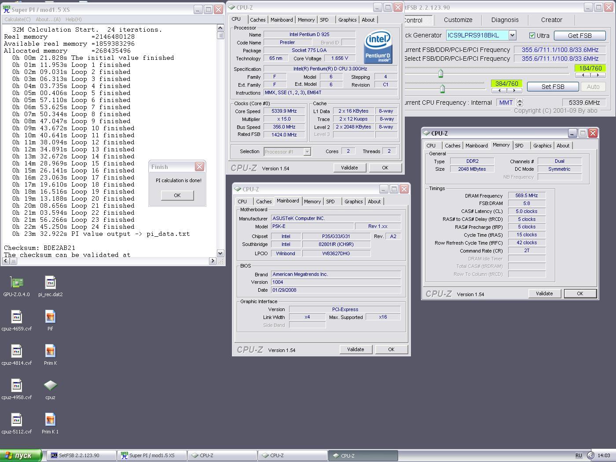616x462 pixels.
Task: Open the RU language indicator
Action: coord(579,455)
